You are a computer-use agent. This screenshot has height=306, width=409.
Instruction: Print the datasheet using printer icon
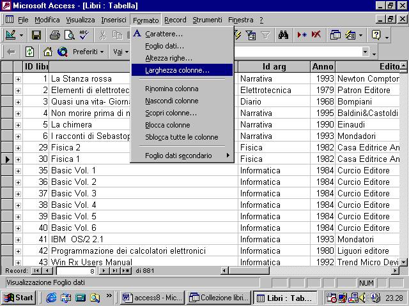click(54, 35)
